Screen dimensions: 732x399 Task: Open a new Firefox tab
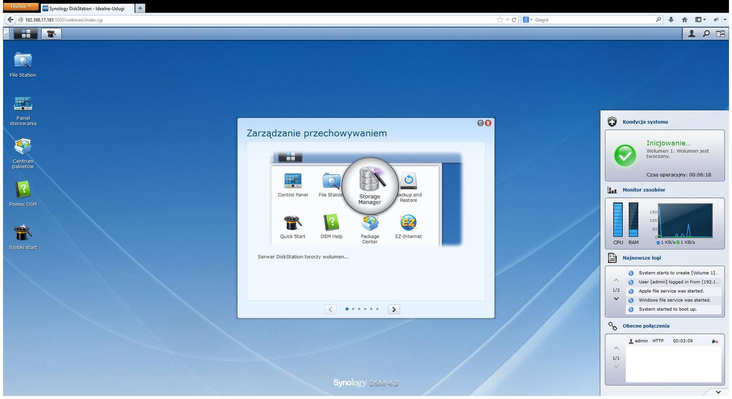(140, 8)
